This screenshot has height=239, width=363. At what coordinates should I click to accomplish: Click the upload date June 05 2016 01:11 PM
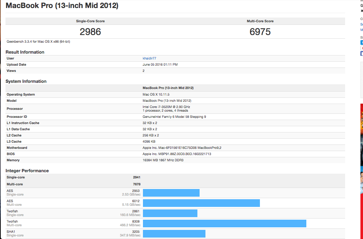160,65
